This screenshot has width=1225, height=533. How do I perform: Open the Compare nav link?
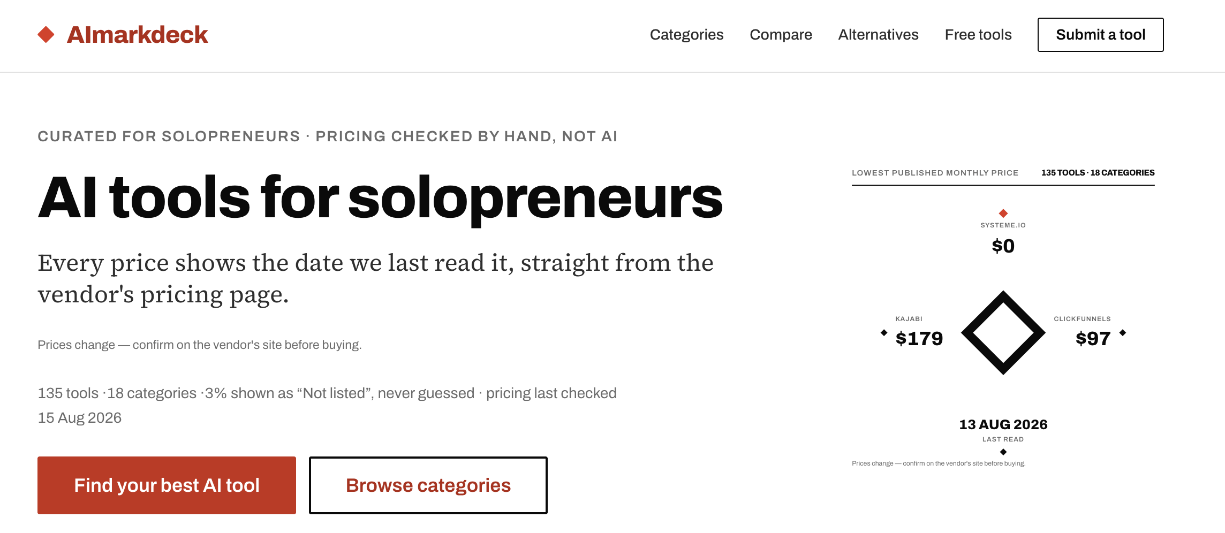781,35
